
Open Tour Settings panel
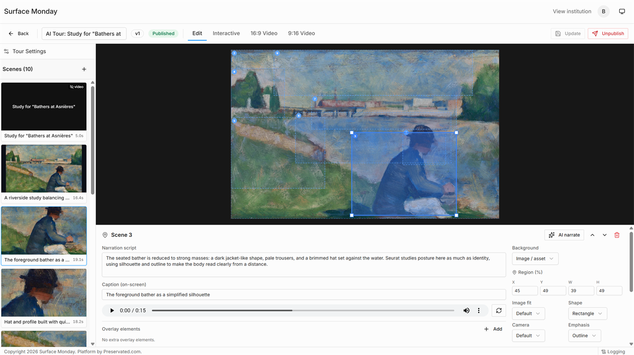coord(25,51)
